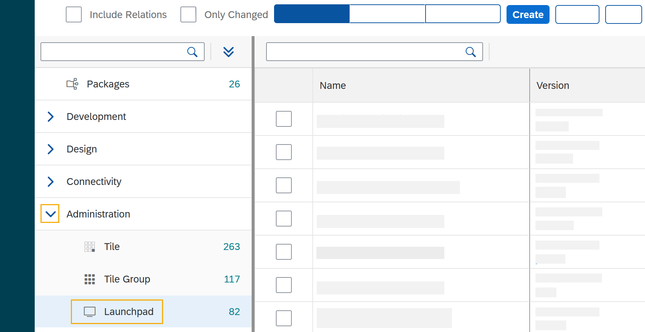Click the Packages hierarchy icon

(x=72, y=84)
